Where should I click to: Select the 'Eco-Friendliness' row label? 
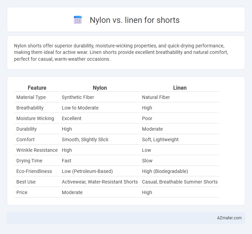coord(34,171)
